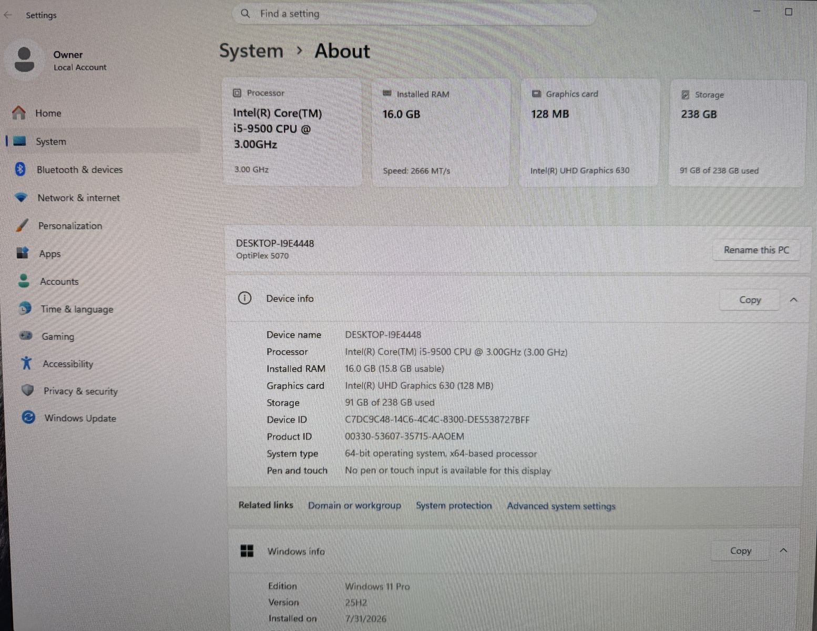The height and width of the screenshot is (631, 817).
Task: Click the Intel(R) UHD Graphics 630 card text
Action: [580, 170]
